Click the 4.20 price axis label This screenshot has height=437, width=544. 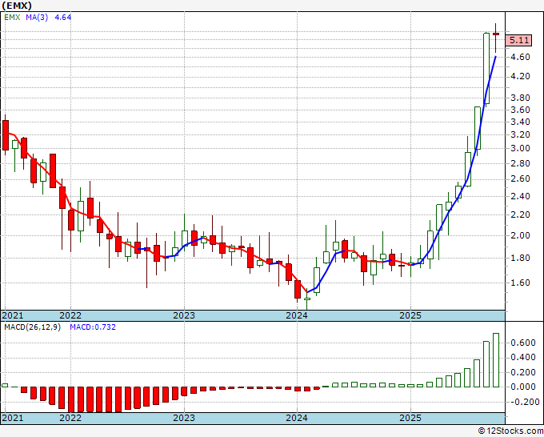click(521, 76)
